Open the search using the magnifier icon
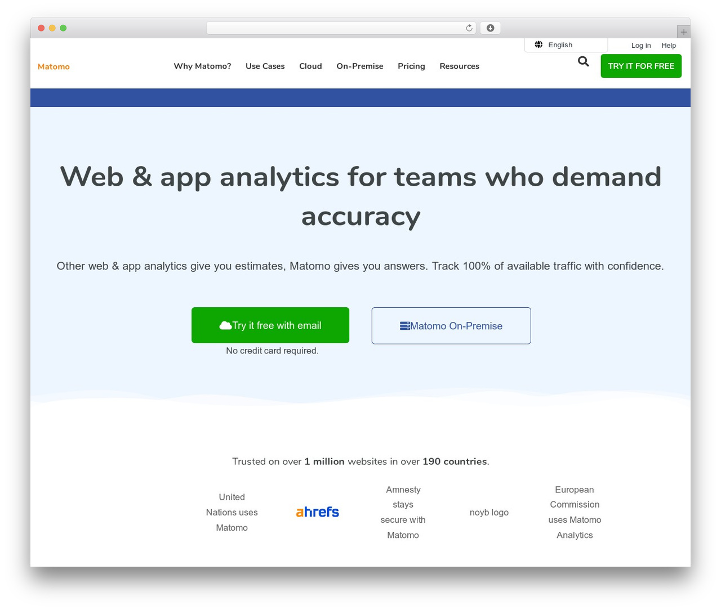Screen dimensions: 721x610 tap(583, 61)
